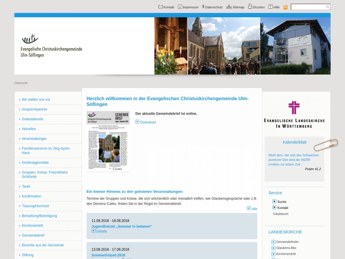This screenshot has width=345, height=259.
Task: Focus the search text field at top
Action: [x=308, y=7]
